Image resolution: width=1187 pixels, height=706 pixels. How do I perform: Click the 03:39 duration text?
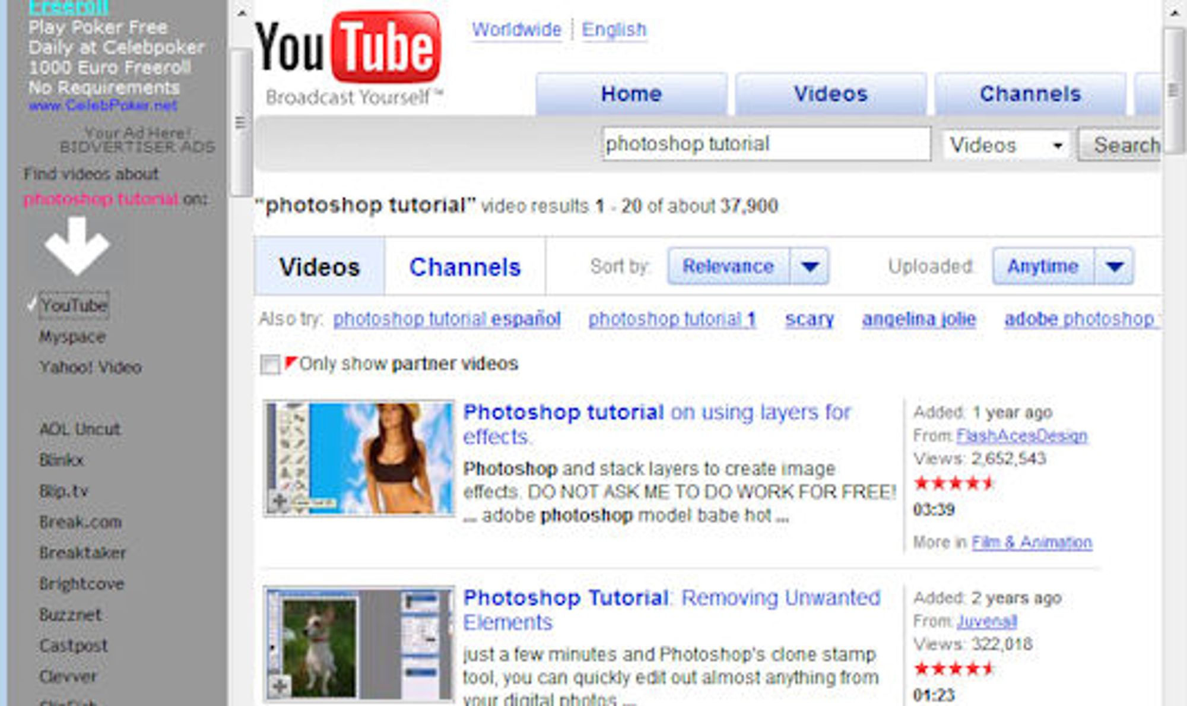coord(934,510)
